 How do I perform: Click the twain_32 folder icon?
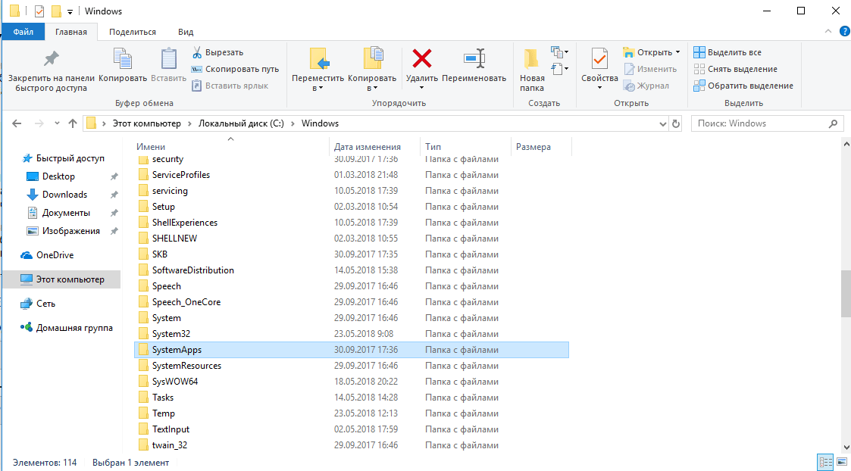click(x=143, y=445)
